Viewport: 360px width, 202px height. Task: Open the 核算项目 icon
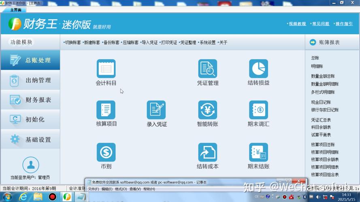pos(106,110)
